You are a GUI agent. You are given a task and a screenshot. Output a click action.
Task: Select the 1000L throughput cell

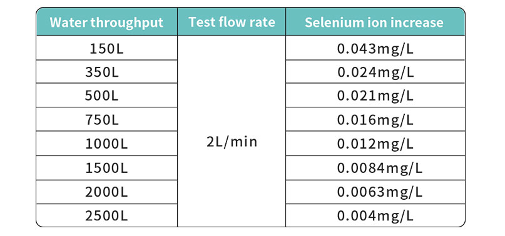106,144
